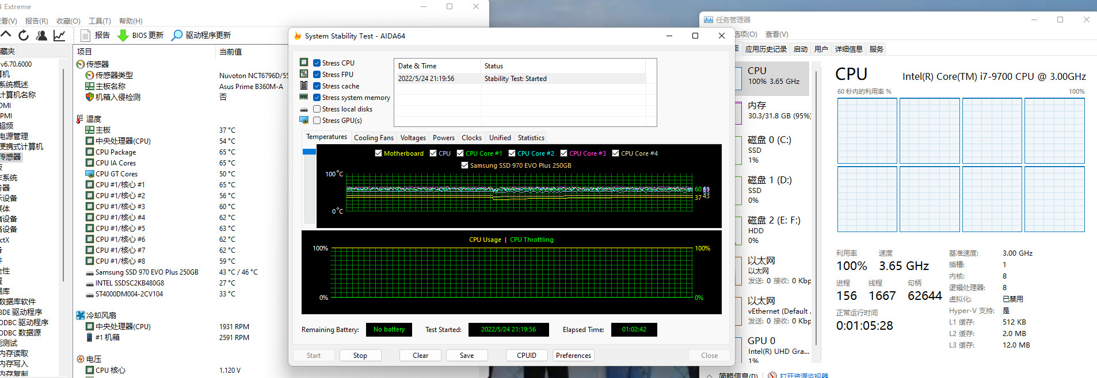Click the thermometer icon beside 温度
Image resolution: width=1097 pixels, height=378 pixels.
[80, 119]
